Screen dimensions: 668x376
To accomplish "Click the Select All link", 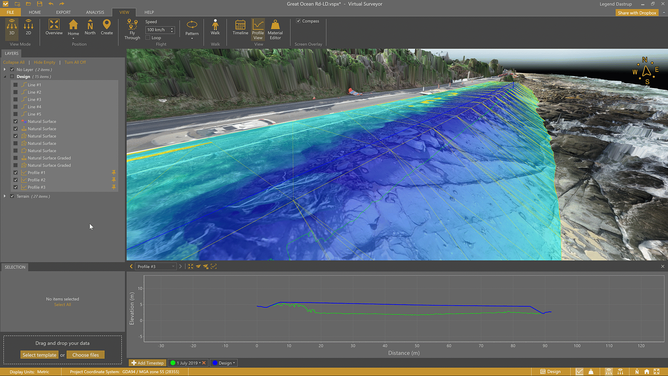I will coord(62,305).
